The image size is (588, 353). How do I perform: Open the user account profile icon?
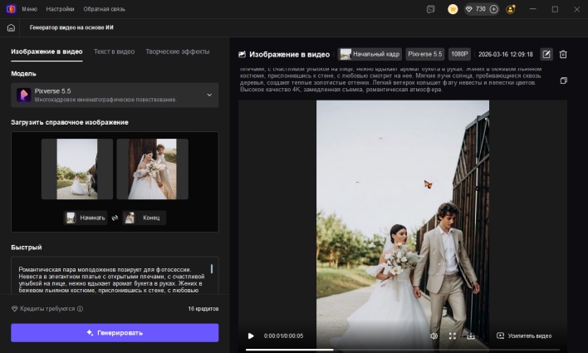coord(509,9)
